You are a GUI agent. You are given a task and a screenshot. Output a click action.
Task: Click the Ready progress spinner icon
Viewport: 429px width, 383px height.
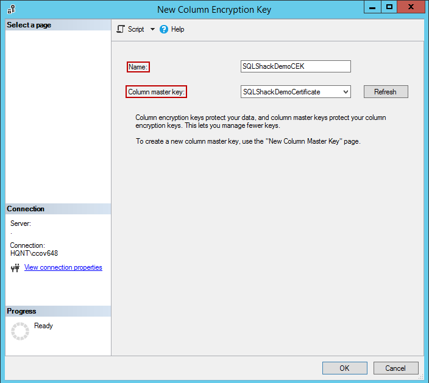click(20, 331)
